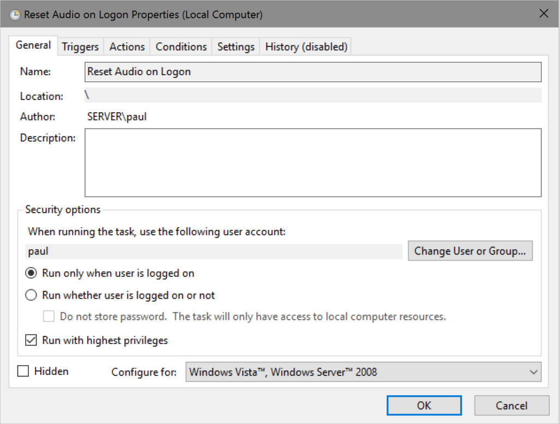559x424 pixels.
Task: View the History (disabled) tab
Action: (306, 47)
